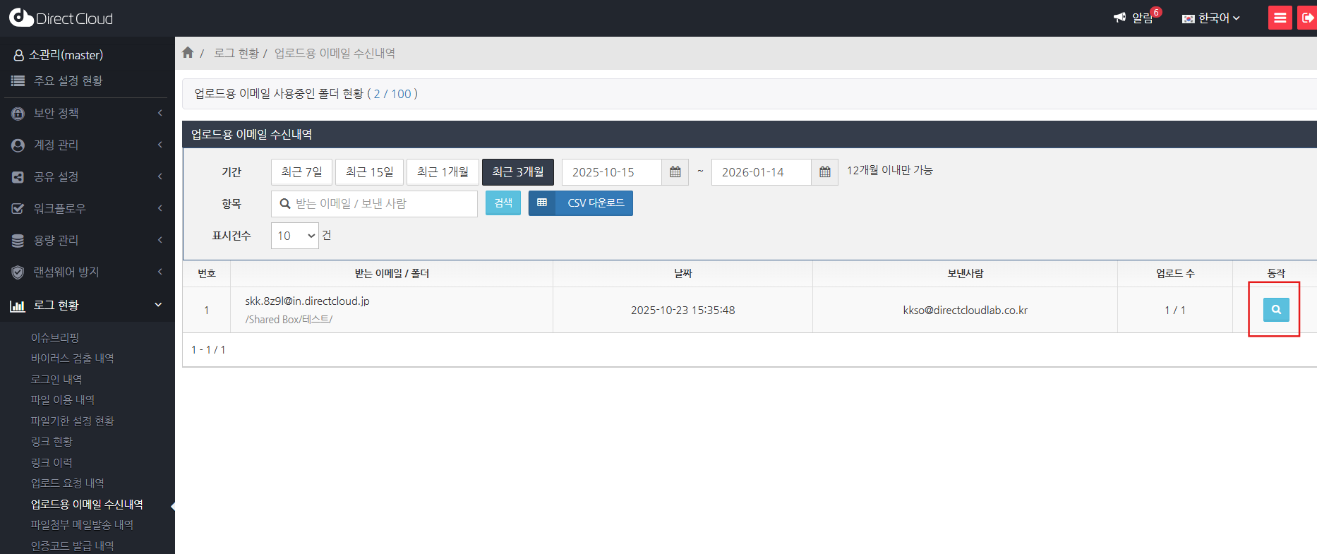This screenshot has width=1317, height=554.
Task: Open the end date calendar picker
Action: [824, 172]
